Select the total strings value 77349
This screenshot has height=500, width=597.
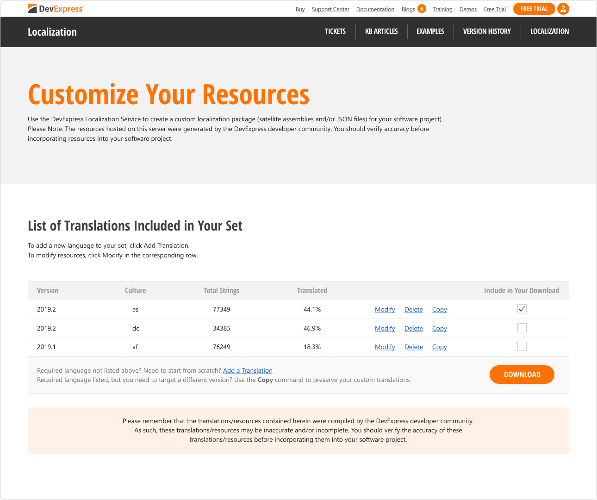(222, 309)
